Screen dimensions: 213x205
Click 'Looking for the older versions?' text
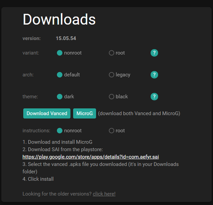click(57, 194)
